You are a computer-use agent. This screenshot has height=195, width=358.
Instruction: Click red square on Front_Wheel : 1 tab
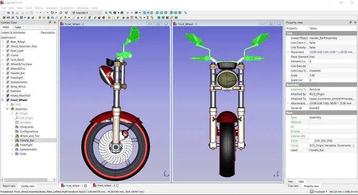coord(85,186)
